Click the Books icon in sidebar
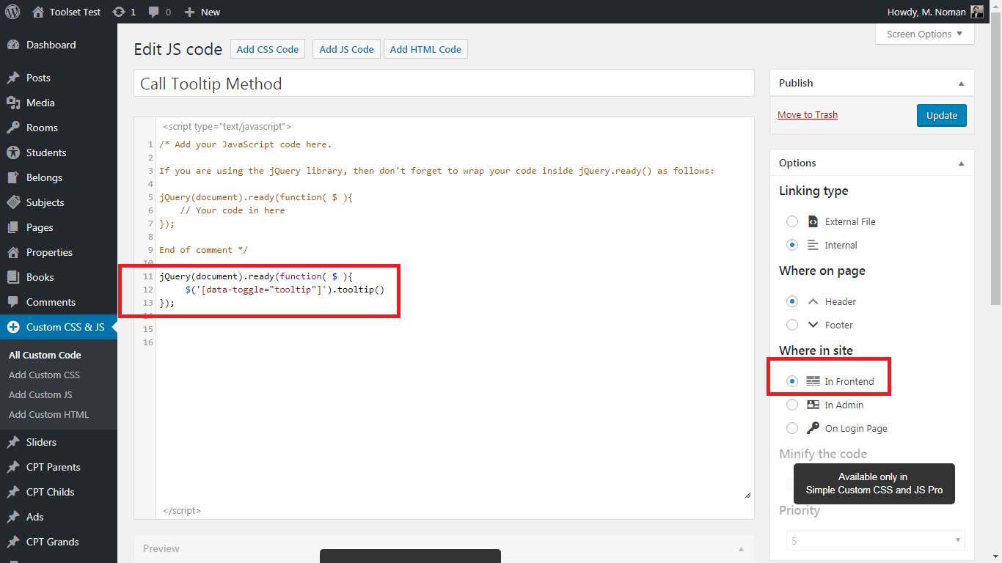The width and height of the screenshot is (1002, 563). (13, 277)
